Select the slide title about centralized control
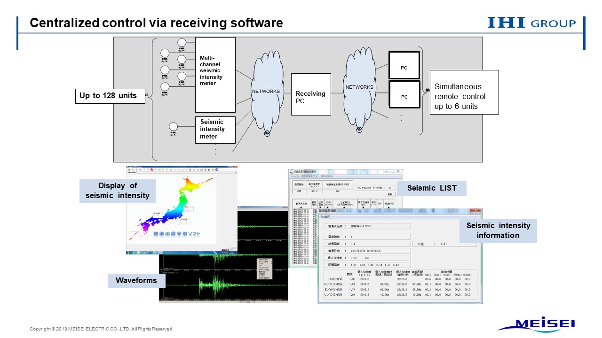 (156, 23)
